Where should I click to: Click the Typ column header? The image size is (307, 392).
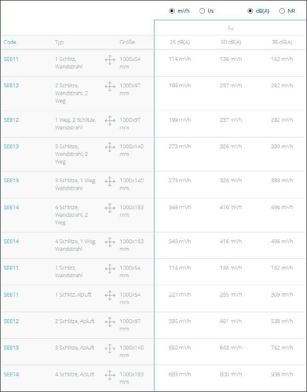click(x=59, y=42)
